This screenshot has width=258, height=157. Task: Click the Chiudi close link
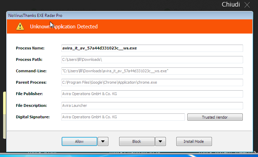click(231, 4)
